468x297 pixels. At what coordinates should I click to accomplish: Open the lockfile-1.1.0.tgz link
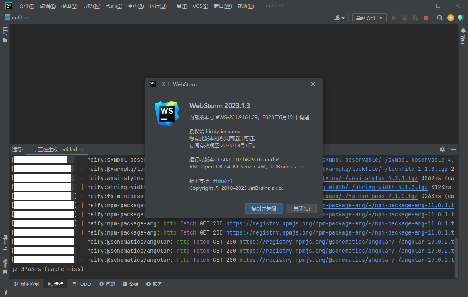(x=385, y=169)
